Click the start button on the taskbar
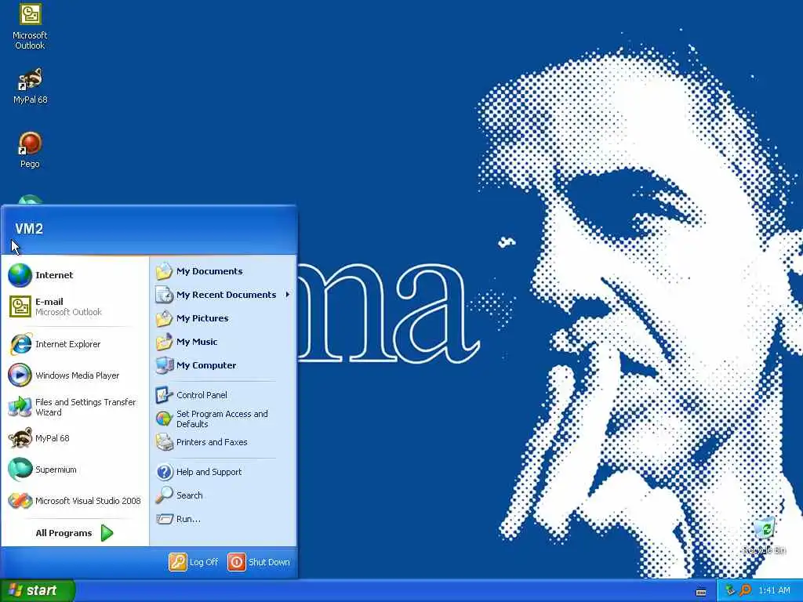The height and width of the screenshot is (602, 803). click(37, 590)
